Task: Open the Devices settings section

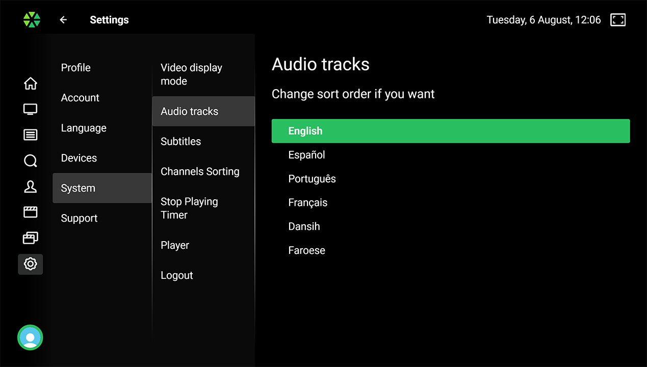Action: click(x=79, y=158)
